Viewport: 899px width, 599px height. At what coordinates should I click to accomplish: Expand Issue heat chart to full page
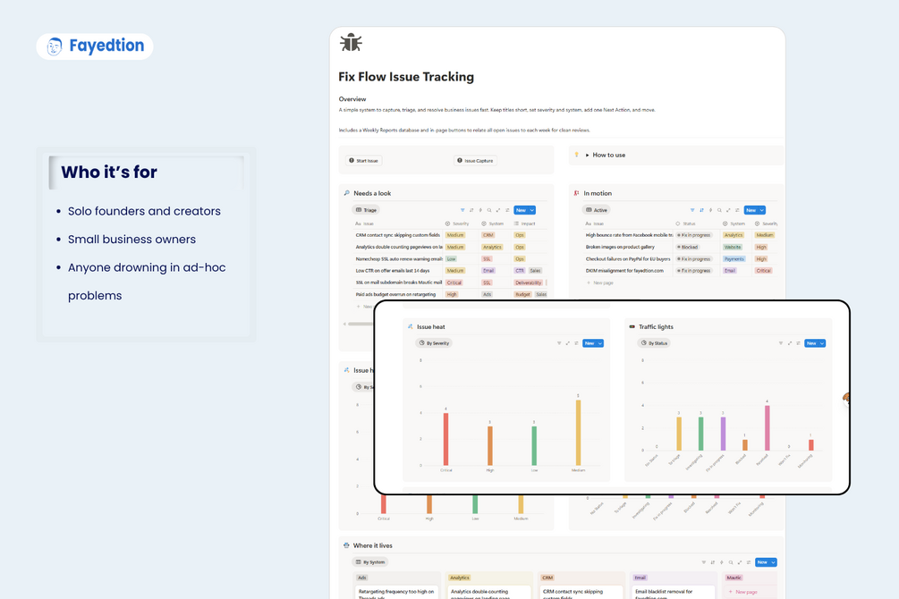[x=568, y=343]
